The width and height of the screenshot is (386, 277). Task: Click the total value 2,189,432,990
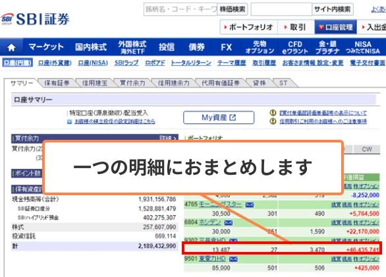tap(157, 246)
